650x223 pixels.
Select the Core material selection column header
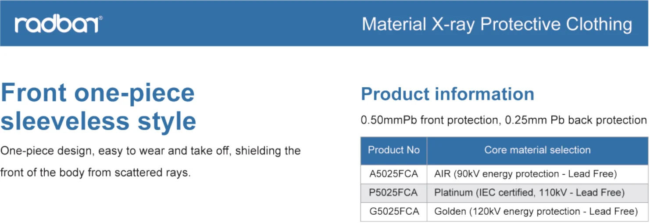click(x=537, y=150)
